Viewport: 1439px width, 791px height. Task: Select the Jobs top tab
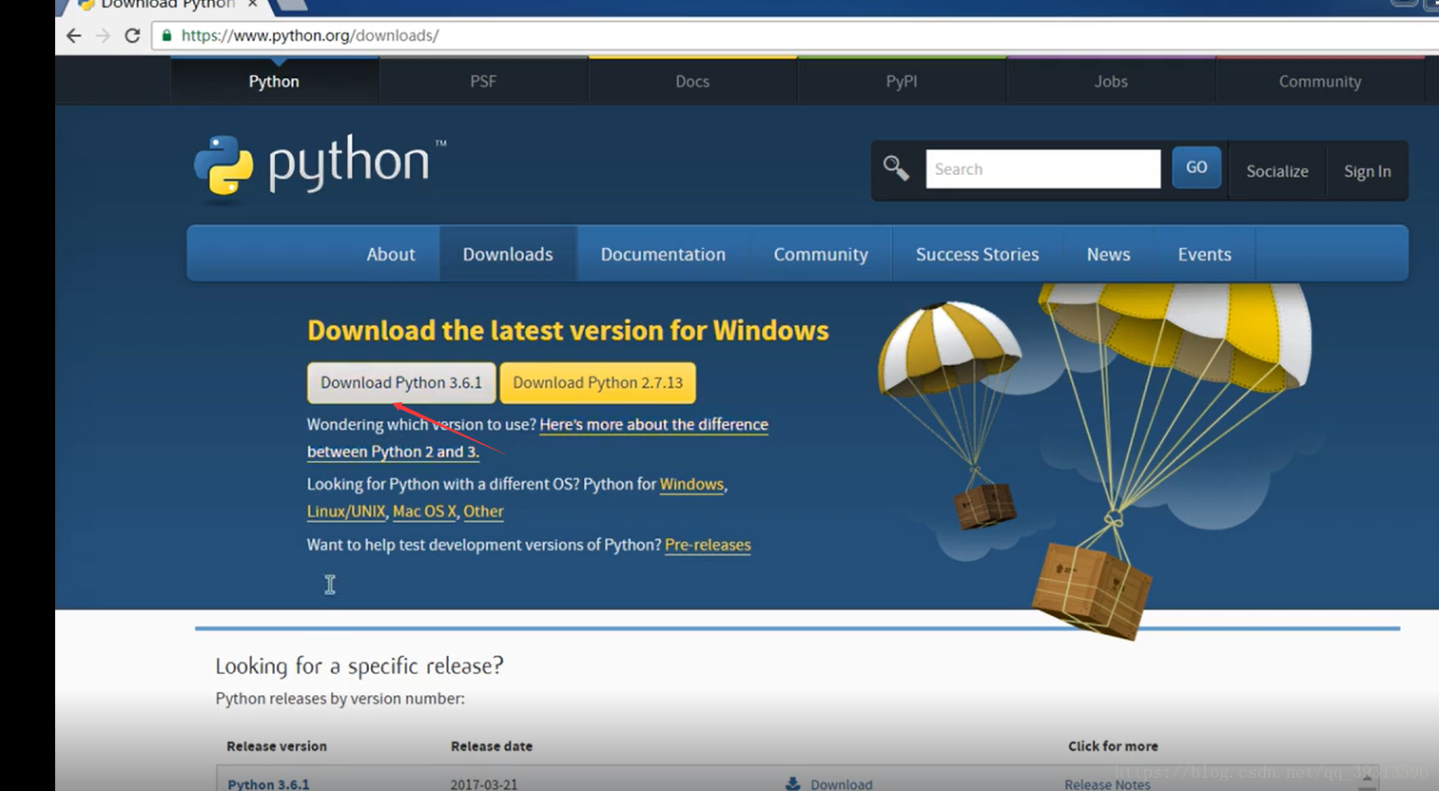[1111, 82]
